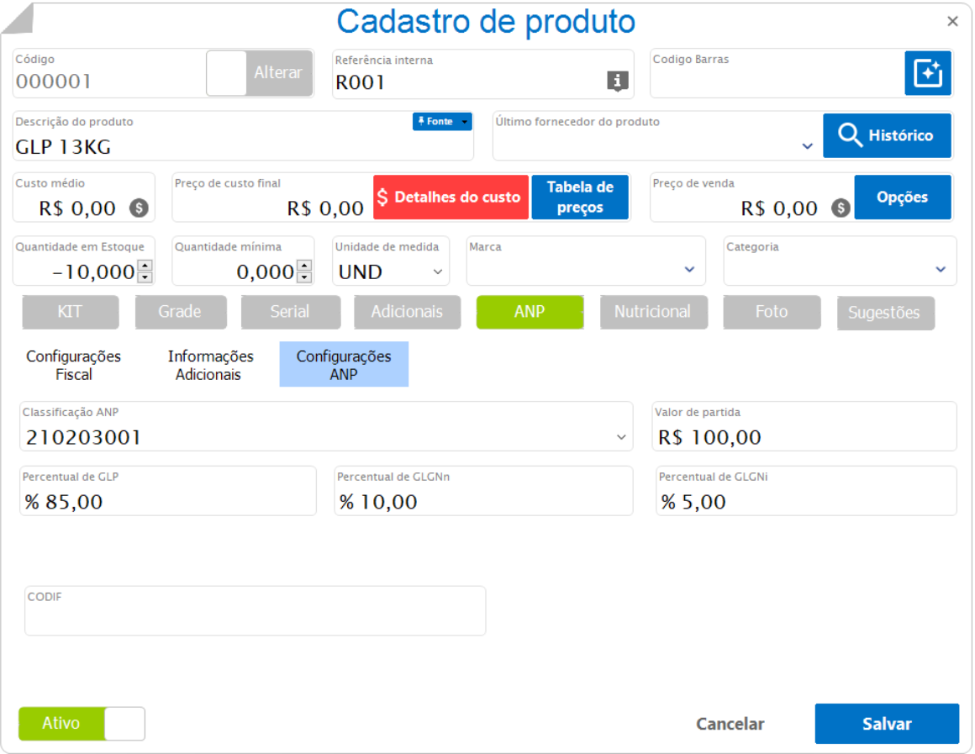975x754 pixels.
Task: Open Histórico with the magnifier button
Action: [x=887, y=135]
